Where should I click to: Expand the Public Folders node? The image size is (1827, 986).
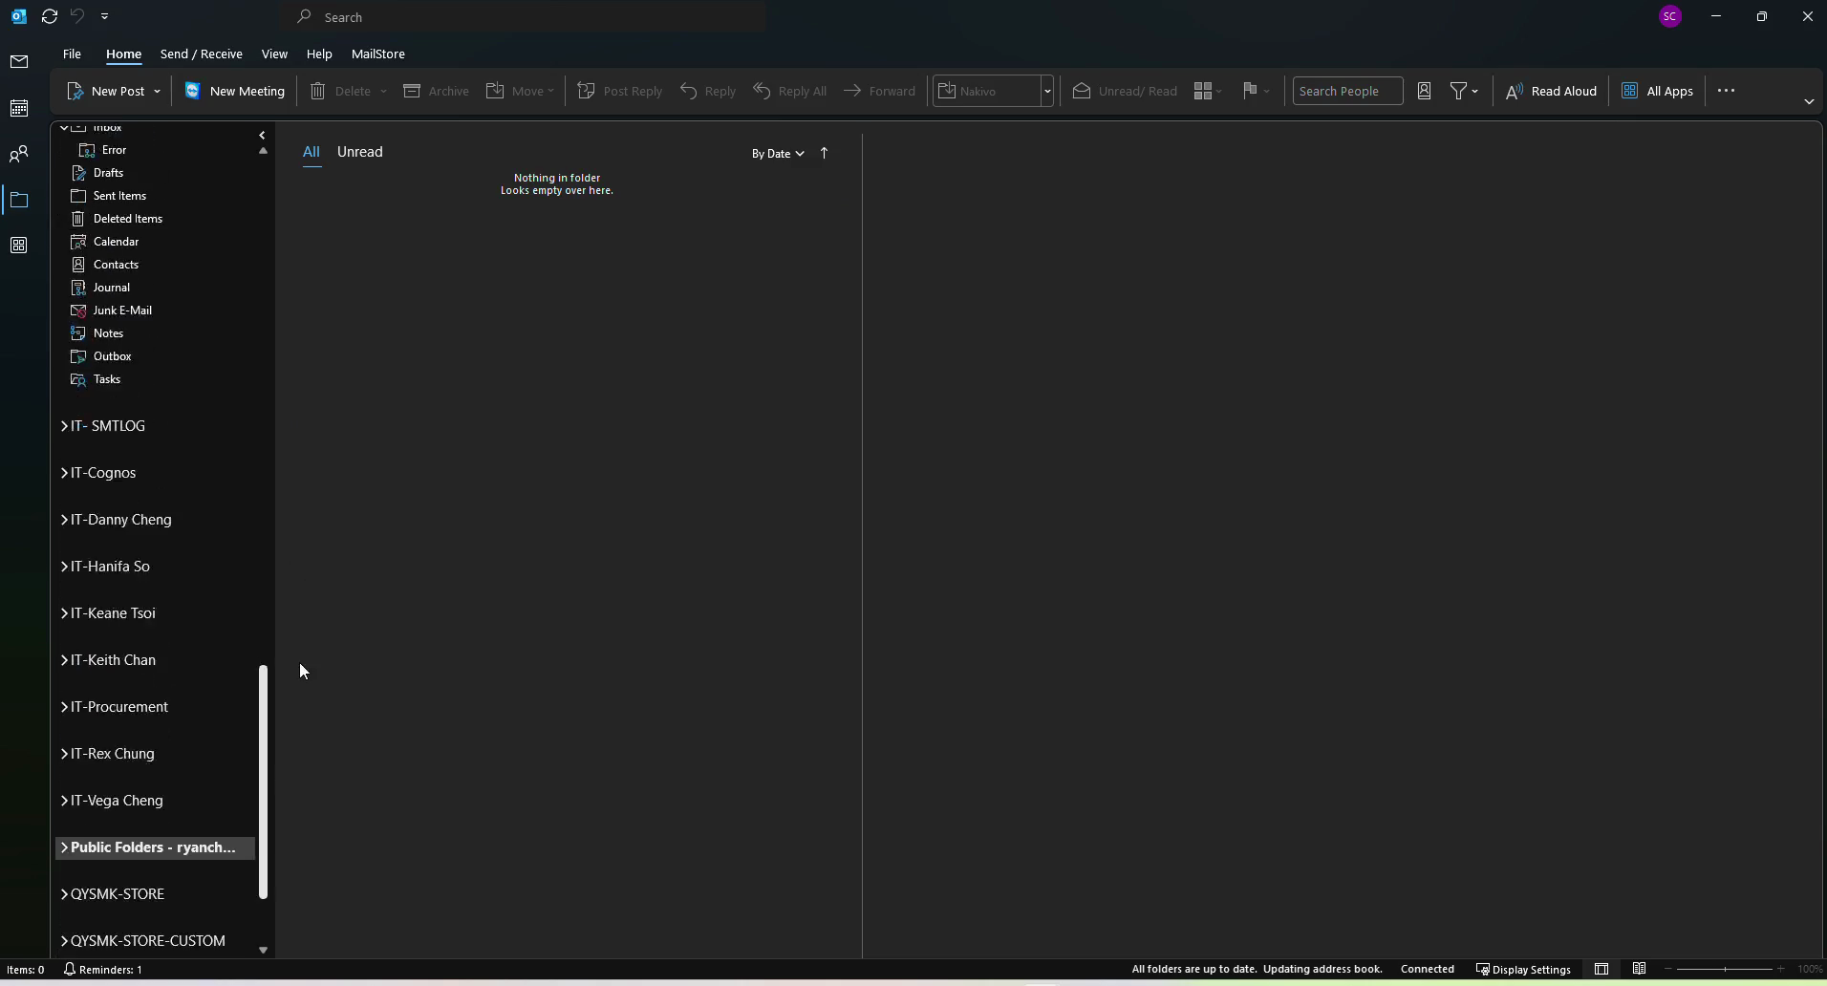(x=64, y=847)
